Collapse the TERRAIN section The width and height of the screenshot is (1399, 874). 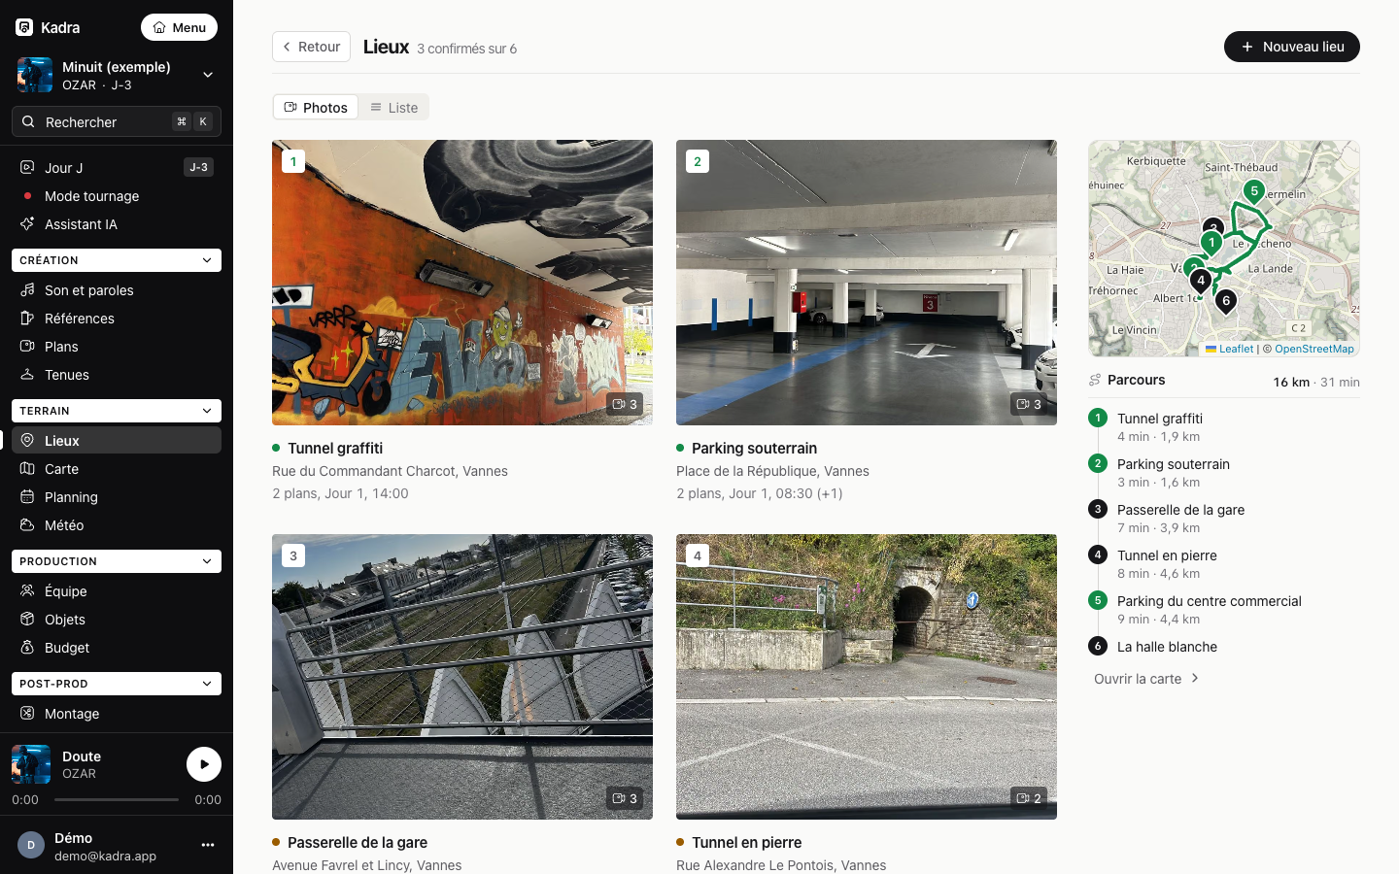(117, 411)
